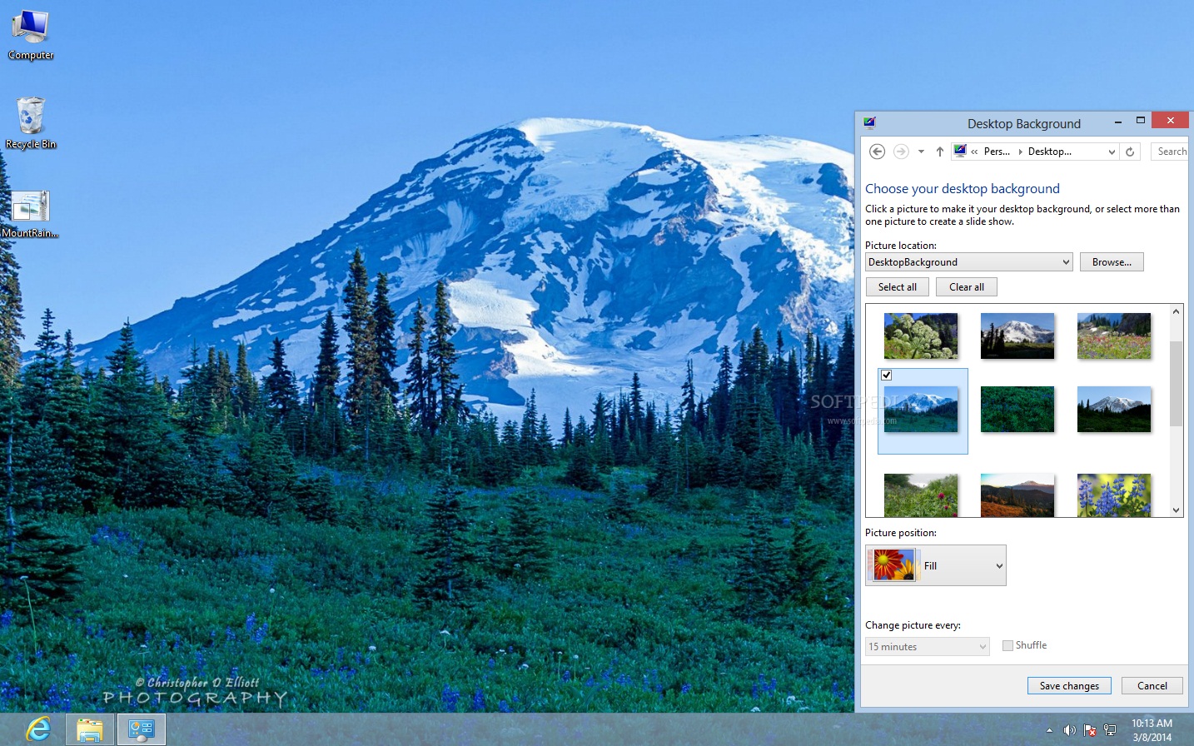Click the Search box

coord(1169,152)
